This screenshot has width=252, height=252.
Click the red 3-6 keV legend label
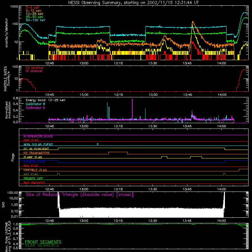32,8
